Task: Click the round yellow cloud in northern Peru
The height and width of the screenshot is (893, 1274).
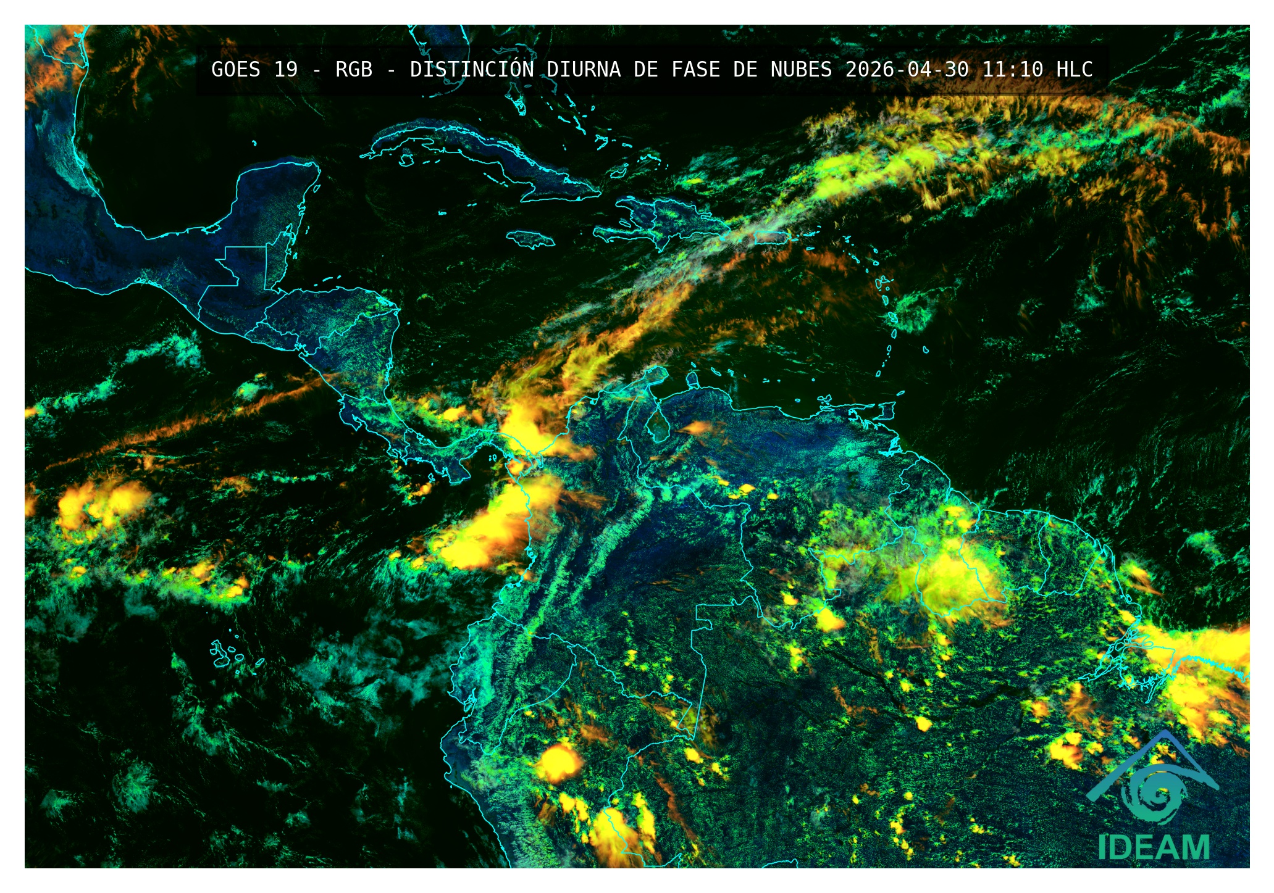Action: 559,763
